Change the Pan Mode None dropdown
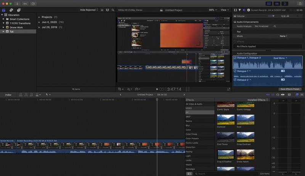The height and width of the screenshot is (176, 305). pyautogui.click(x=284, y=36)
